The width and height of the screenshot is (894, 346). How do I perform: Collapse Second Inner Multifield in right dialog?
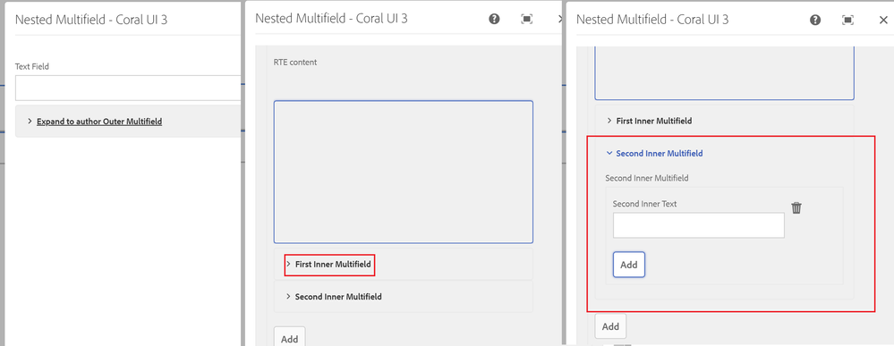660,154
